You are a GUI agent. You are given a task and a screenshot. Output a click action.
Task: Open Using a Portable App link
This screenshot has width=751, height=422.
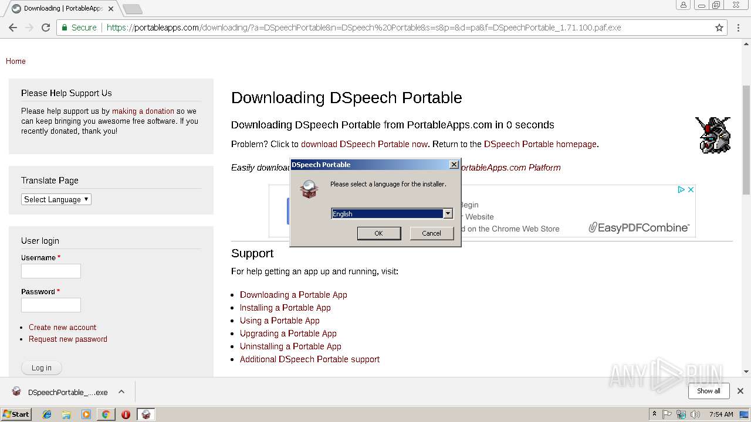click(x=280, y=321)
